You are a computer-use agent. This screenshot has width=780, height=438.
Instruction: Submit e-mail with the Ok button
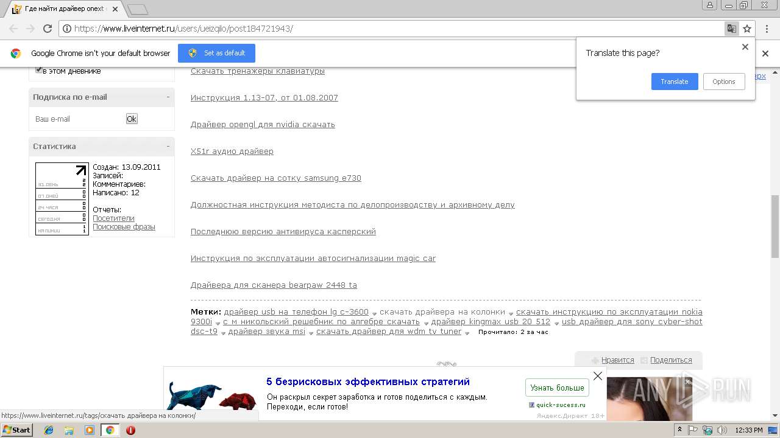[x=132, y=119]
